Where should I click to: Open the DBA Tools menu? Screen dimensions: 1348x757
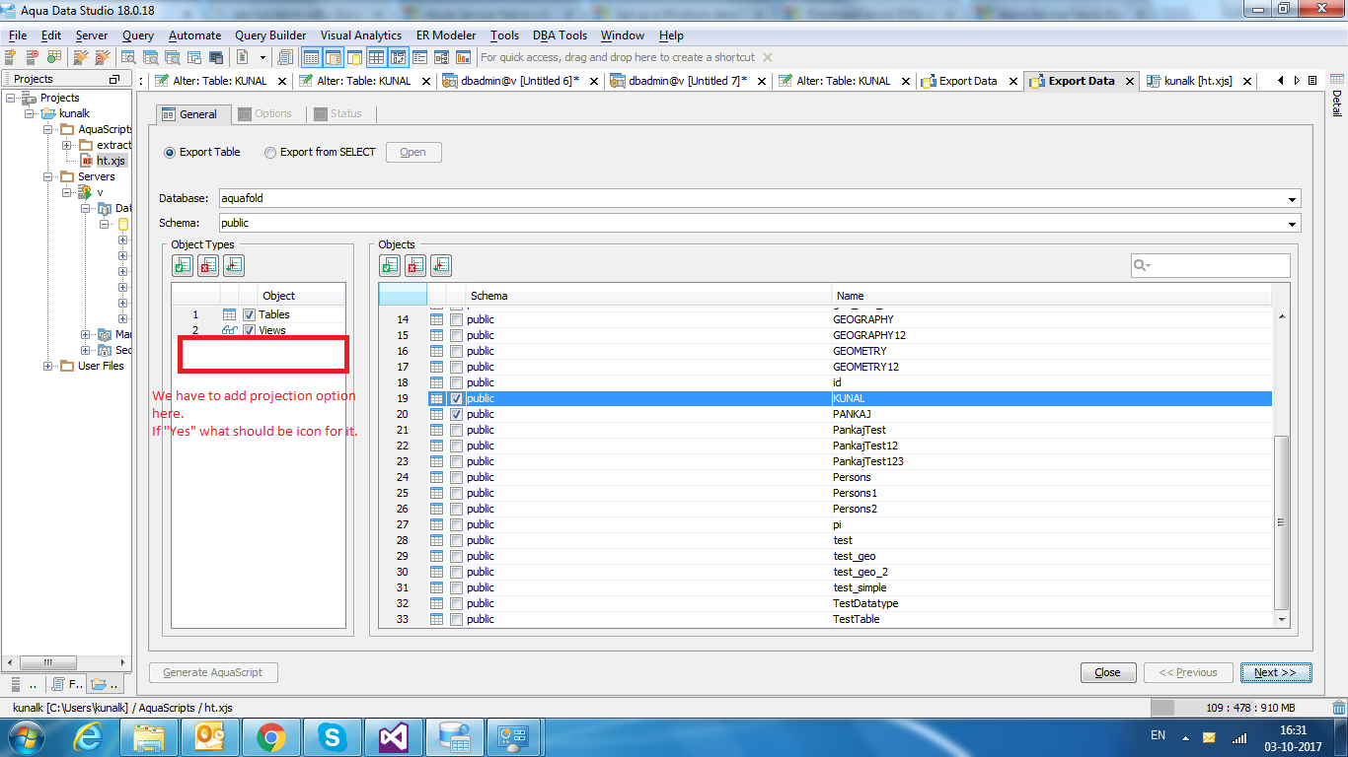pos(560,35)
